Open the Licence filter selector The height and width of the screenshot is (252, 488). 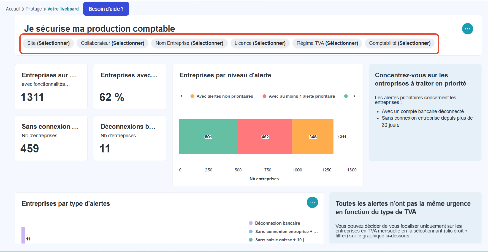[x=260, y=43]
